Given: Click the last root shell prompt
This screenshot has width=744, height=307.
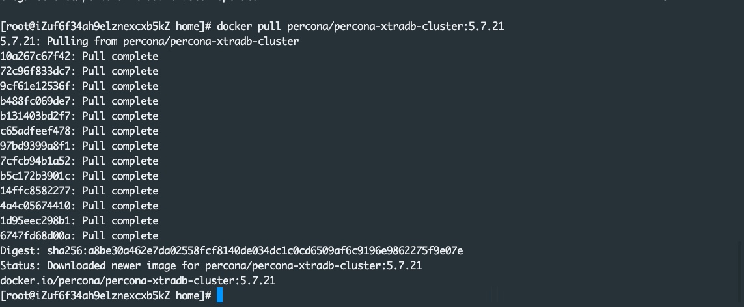Looking at the screenshot, I should 105,296.
